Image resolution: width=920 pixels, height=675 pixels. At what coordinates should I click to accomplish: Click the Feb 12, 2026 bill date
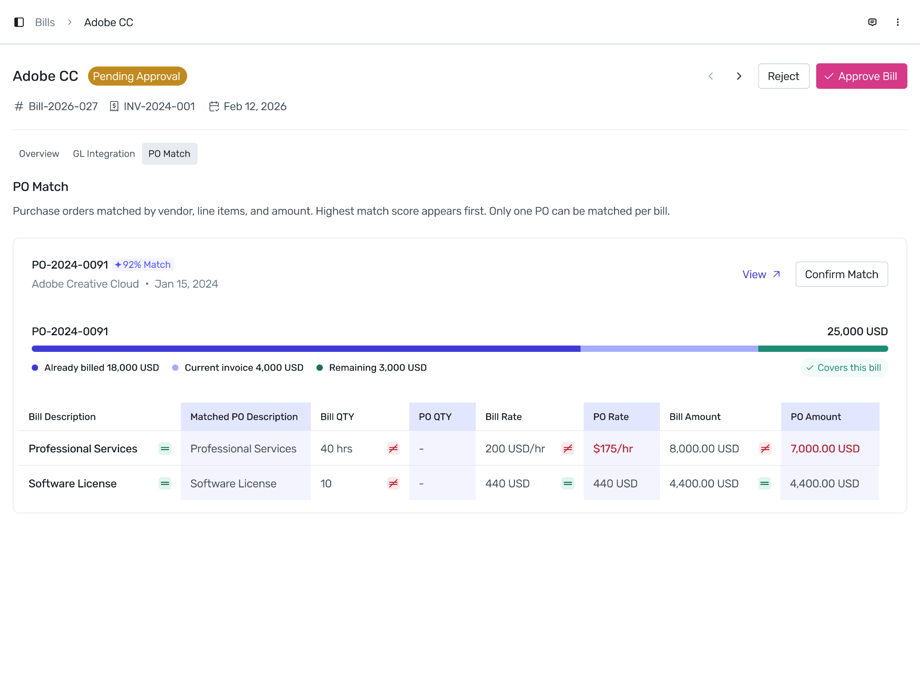pyautogui.click(x=255, y=106)
